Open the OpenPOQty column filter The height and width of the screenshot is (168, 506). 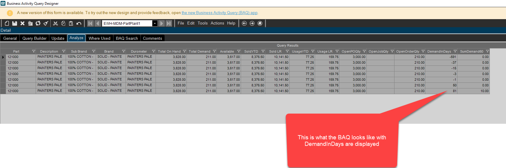tap(364, 51)
